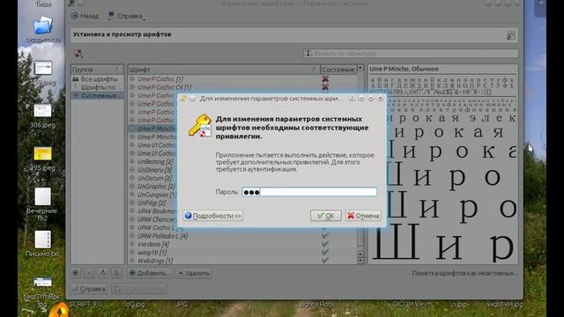Click the red X status of Ume P Gothic [1]
Screen dimensions: 564x317
(325, 79)
